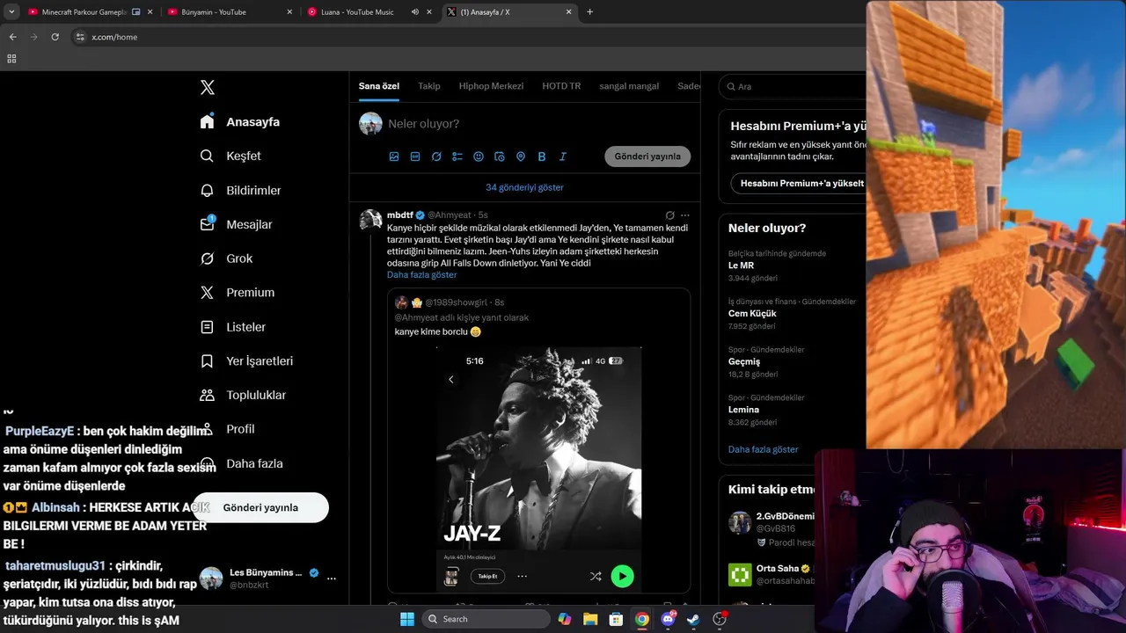Open Mesajlar messages

point(236,224)
